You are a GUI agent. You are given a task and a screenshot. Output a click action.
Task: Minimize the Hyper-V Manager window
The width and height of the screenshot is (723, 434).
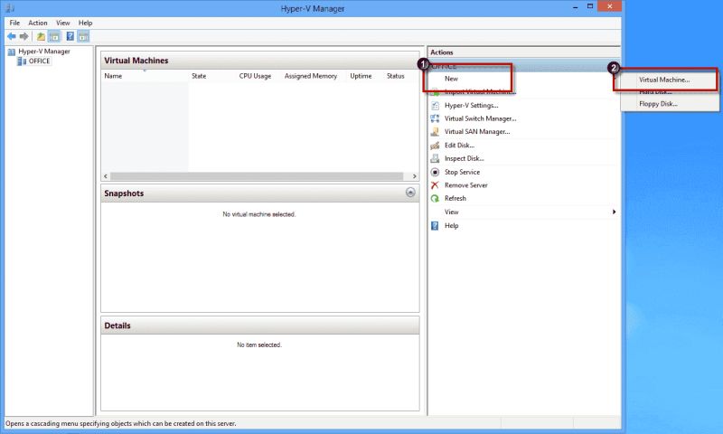(576, 7)
